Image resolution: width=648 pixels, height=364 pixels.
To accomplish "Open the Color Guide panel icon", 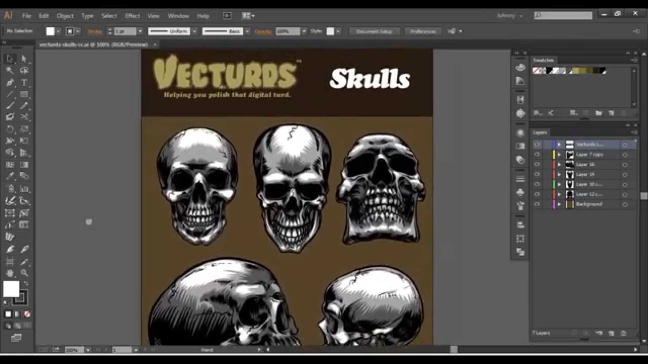I will coord(520,81).
